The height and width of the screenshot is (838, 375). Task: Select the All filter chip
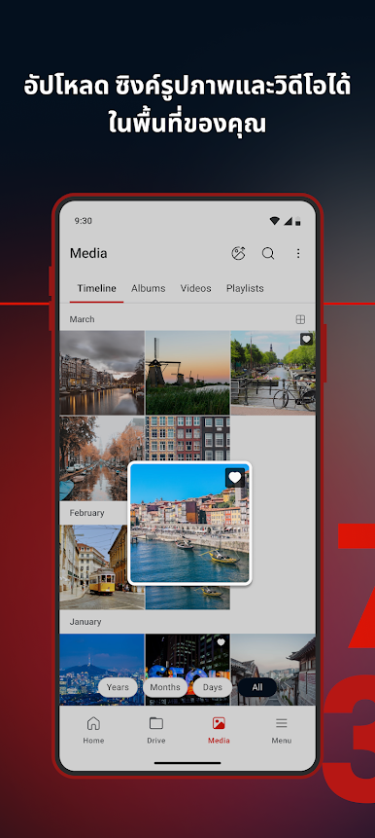[257, 687]
